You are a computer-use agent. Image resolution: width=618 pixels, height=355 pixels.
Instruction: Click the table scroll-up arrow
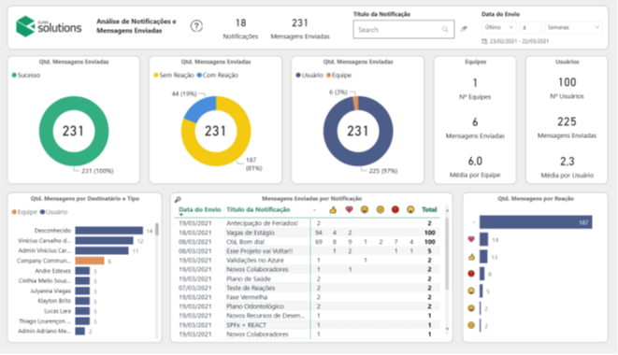(x=447, y=211)
